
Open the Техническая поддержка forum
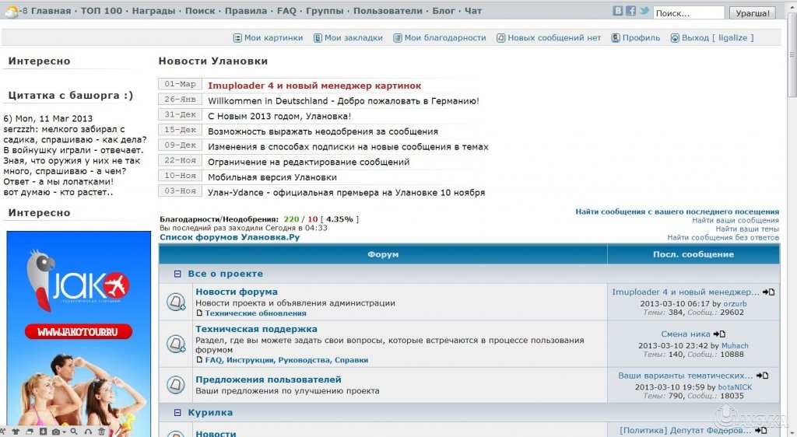pyautogui.click(x=256, y=329)
